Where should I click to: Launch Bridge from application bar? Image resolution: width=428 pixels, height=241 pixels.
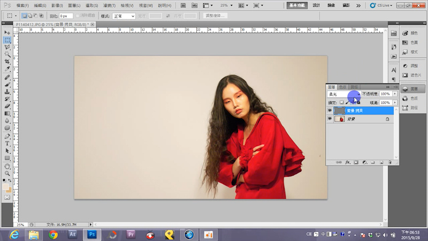[x=183, y=5]
